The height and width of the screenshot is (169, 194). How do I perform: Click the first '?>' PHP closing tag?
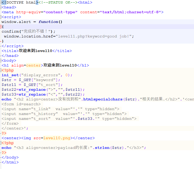4,133
